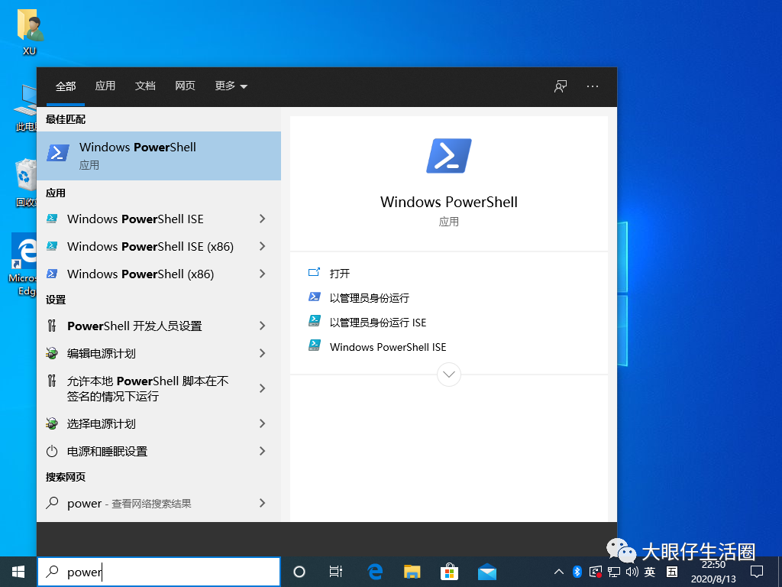The image size is (782, 587).
Task: Open Microsoft Store from taskbar
Action: pyautogui.click(x=449, y=572)
